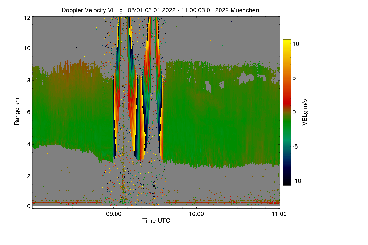Click the colorbar tick value -5
The width and height of the screenshot is (368, 245).
point(295,146)
